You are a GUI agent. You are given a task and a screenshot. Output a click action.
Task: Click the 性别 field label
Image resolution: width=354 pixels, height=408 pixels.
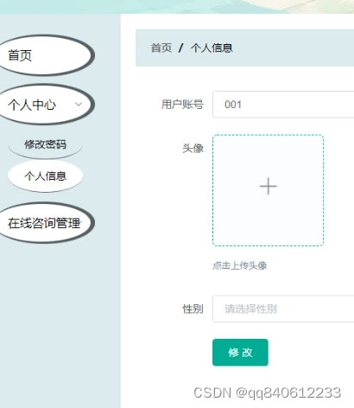(x=193, y=309)
